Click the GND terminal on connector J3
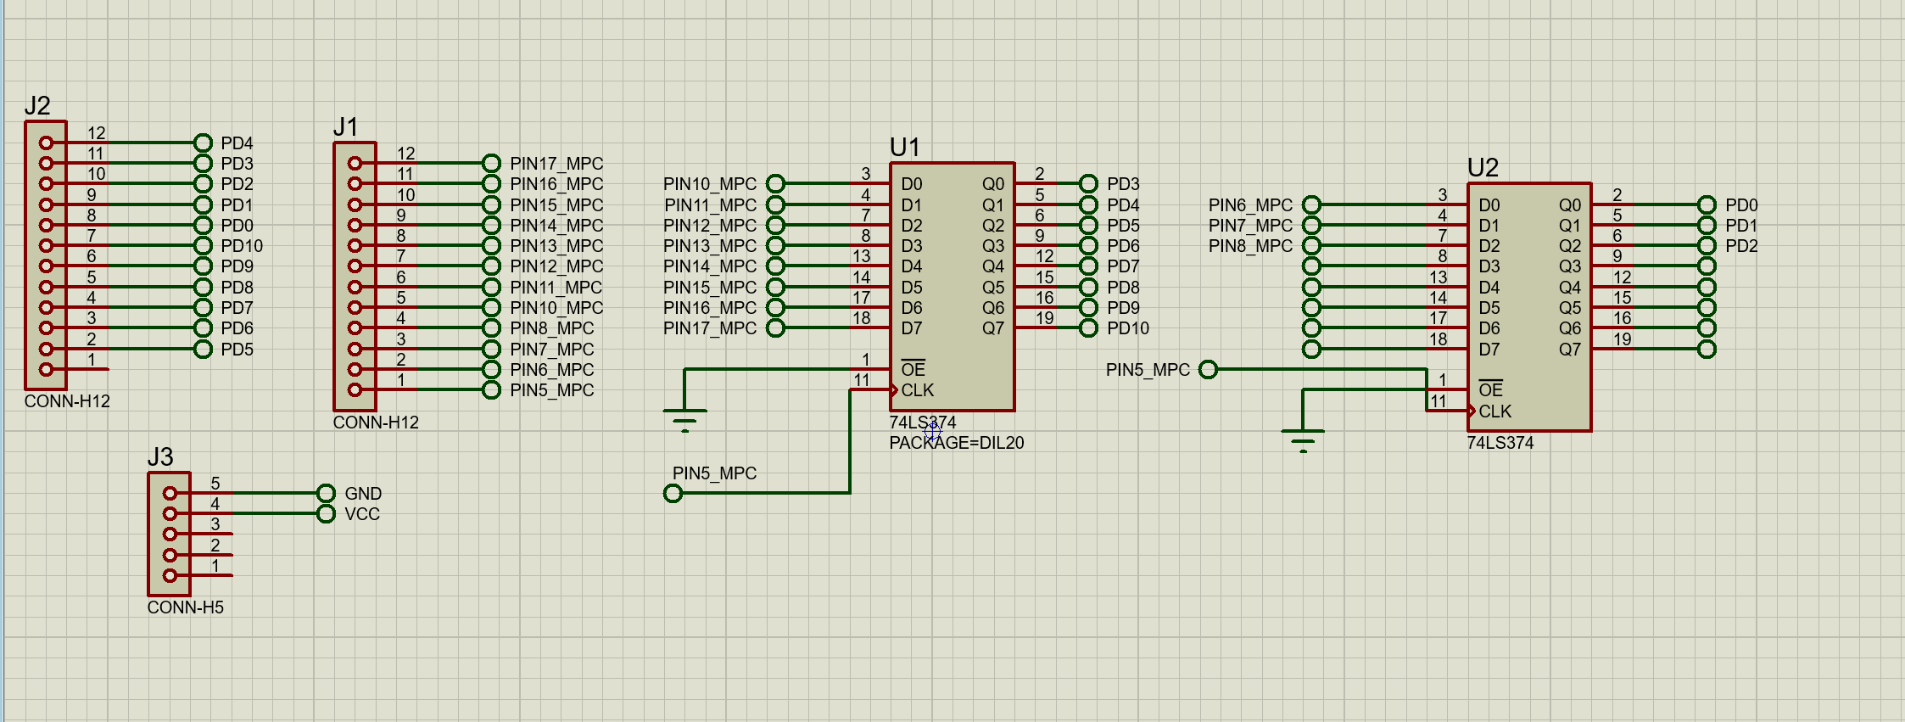The height and width of the screenshot is (722, 1905). [x=326, y=493]
